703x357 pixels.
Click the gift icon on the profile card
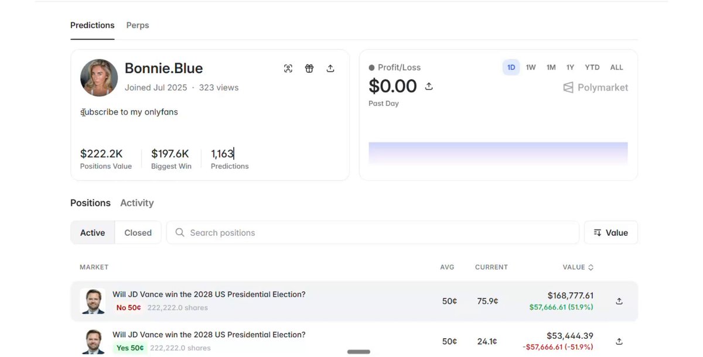[x=309, y=68]
